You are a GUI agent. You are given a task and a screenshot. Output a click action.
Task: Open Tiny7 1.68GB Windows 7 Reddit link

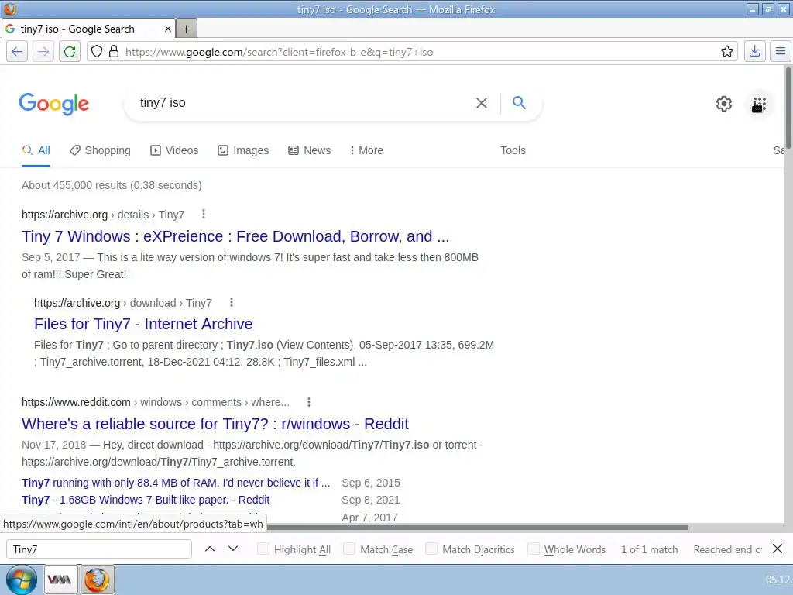[146, 500]
